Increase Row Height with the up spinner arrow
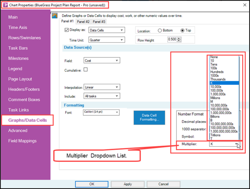Image resolution: width=250 pixels, height=189 pixels. click(x=179, y=38)
